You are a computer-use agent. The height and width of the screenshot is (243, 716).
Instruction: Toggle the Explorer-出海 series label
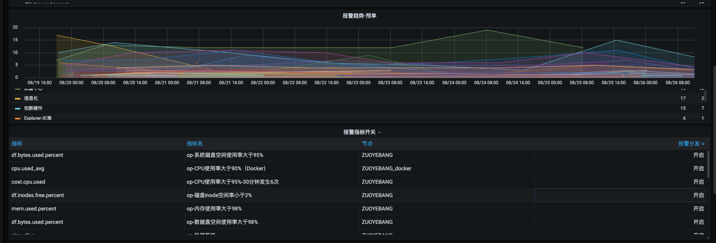coord(38,118)
